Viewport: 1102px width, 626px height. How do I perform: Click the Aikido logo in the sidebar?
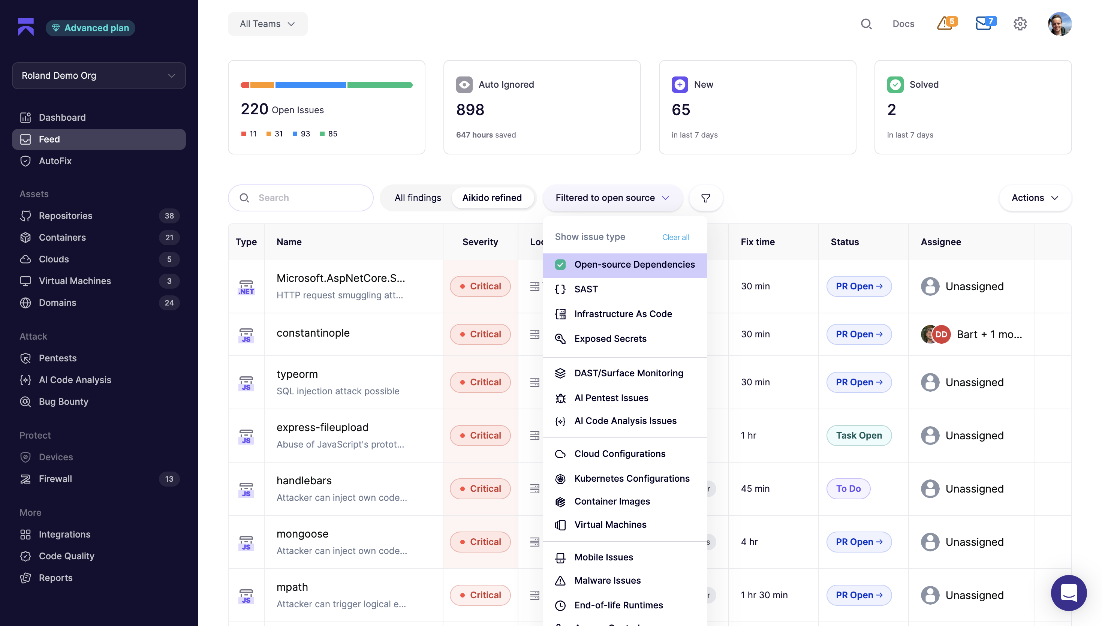pos(26,27)
